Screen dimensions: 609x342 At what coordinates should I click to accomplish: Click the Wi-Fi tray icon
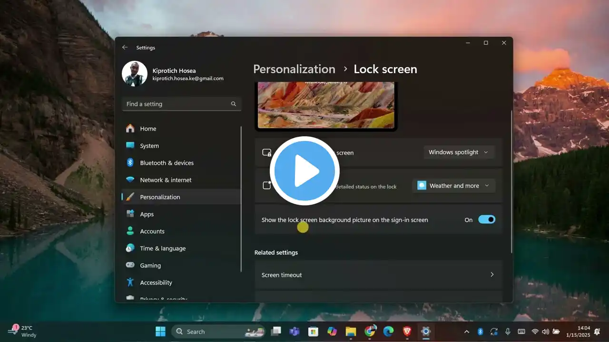pos(535,332)
